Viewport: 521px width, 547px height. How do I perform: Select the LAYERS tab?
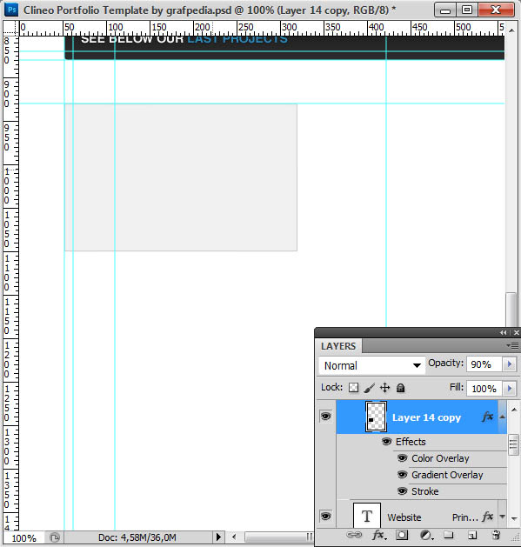338,346
